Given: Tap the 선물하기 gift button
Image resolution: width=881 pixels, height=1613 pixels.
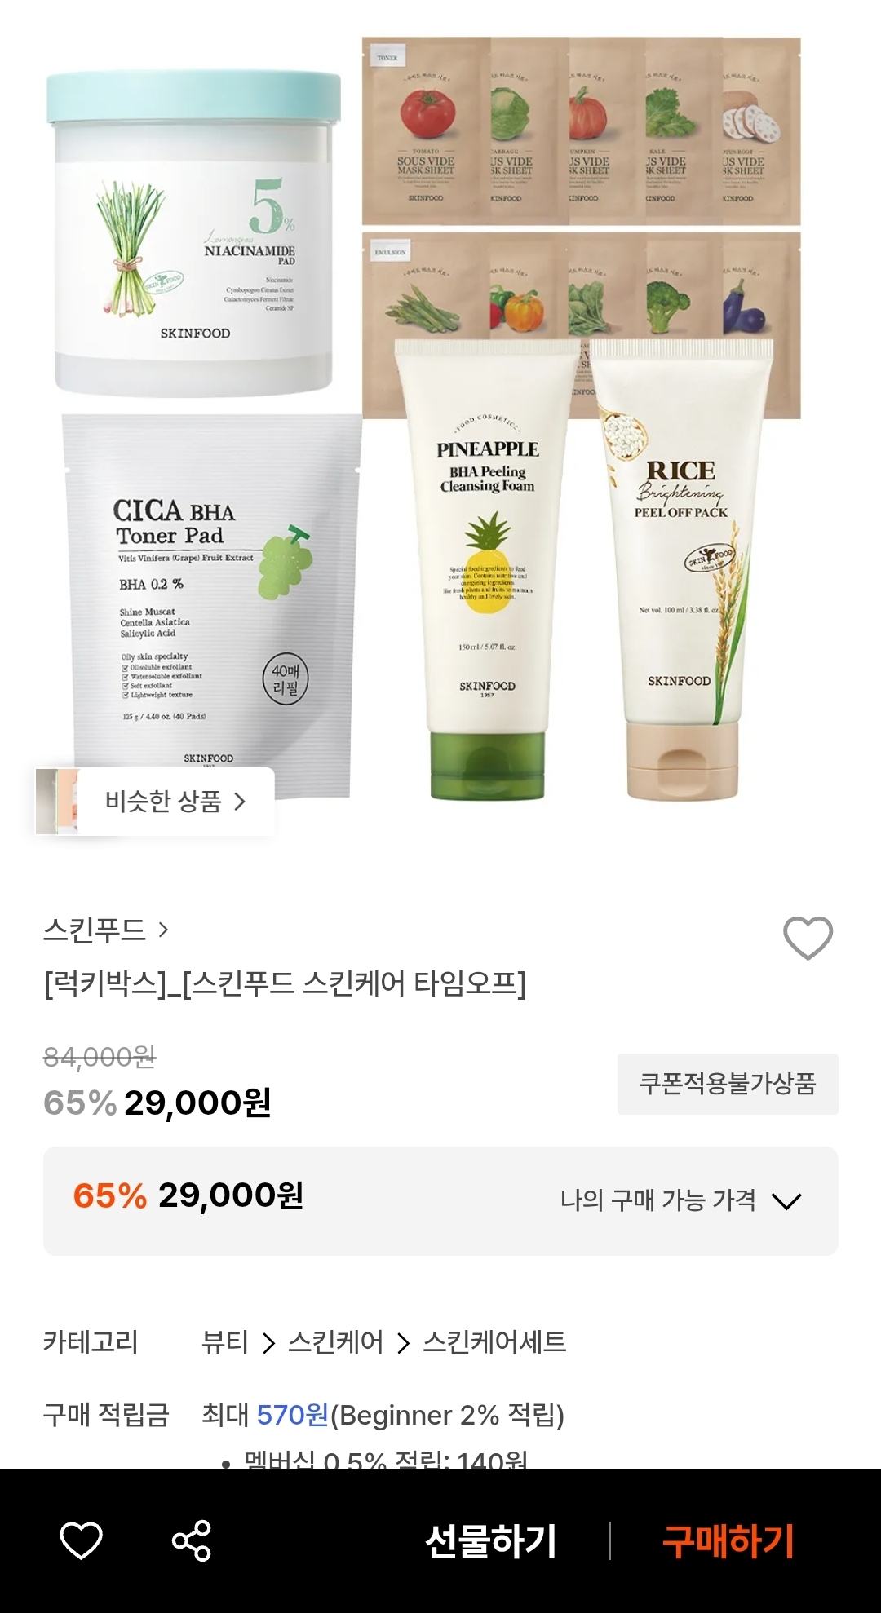Looking at the screenshot, I should point(491,1541).
